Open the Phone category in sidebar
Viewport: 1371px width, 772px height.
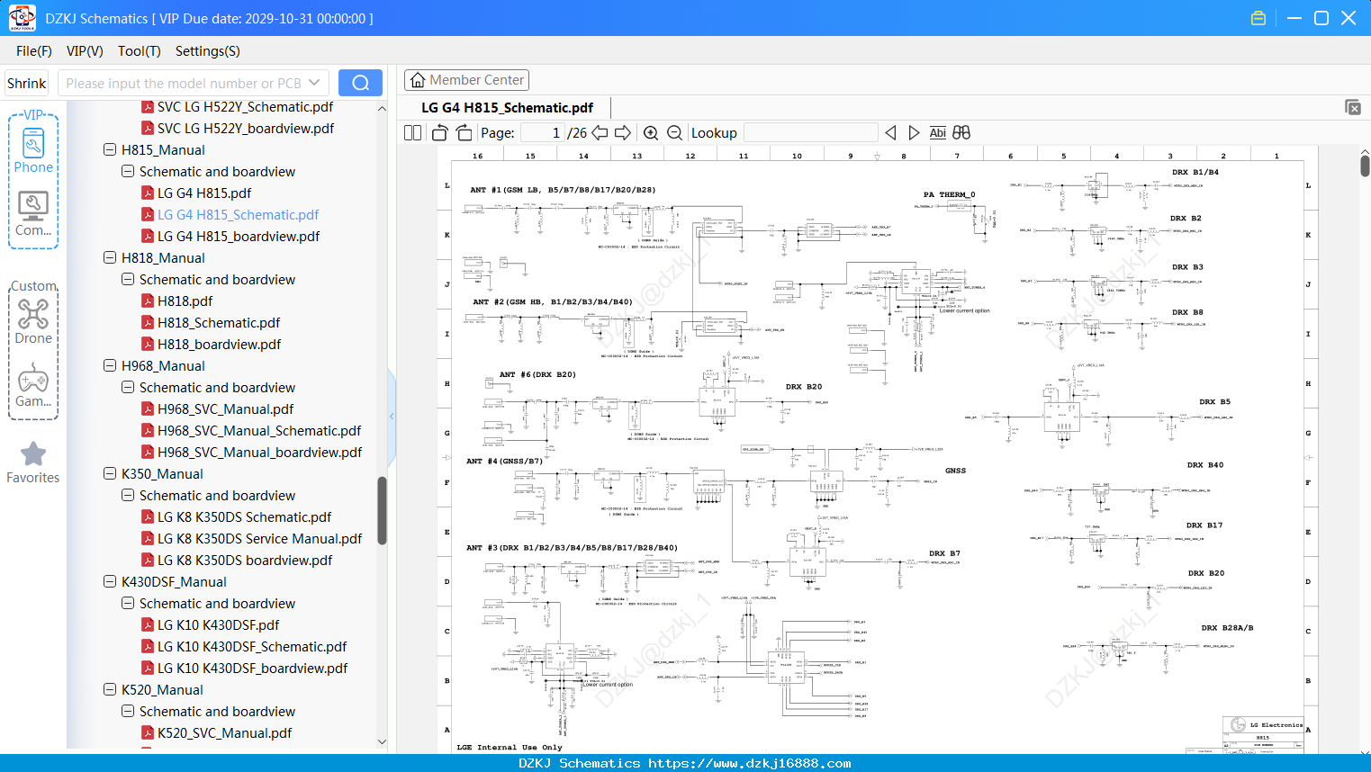coord(33,149)
